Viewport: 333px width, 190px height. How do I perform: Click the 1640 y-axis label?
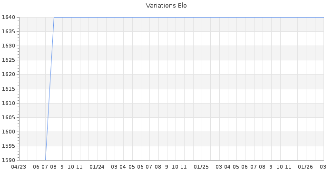[x=8, y=18]
